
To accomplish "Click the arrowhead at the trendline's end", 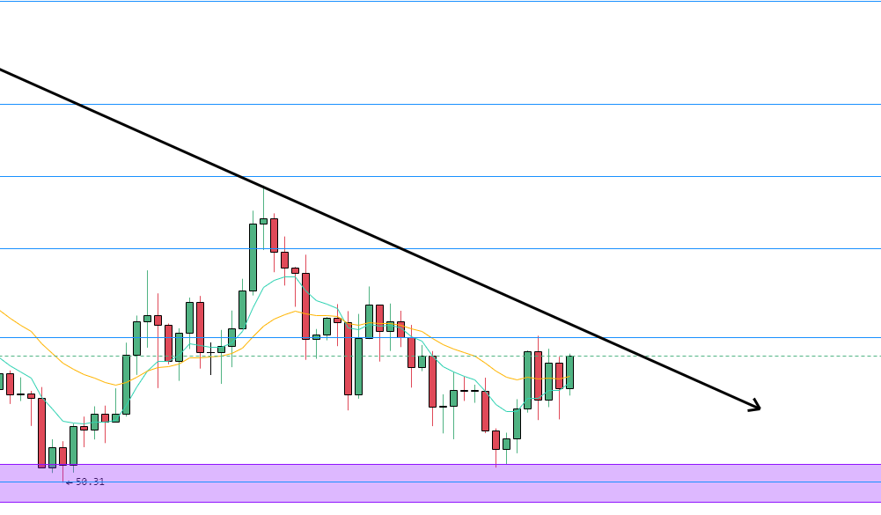I will tap(755, 407).
